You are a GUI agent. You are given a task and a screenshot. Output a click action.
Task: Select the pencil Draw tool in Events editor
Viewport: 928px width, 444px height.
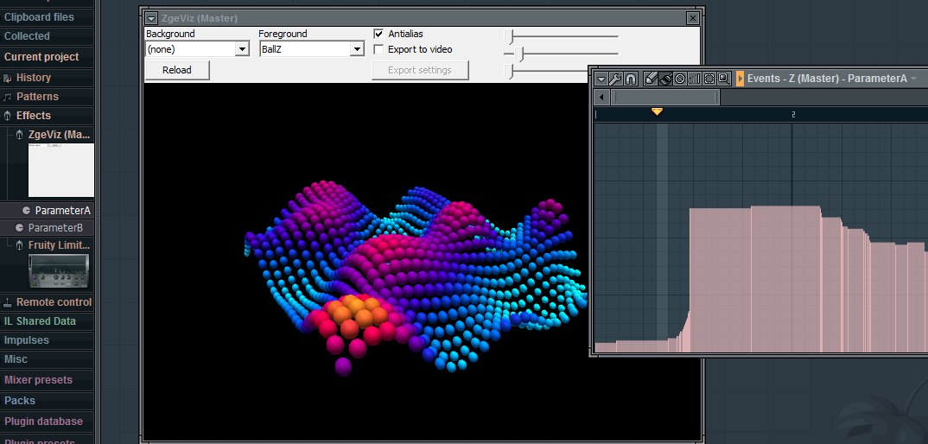point(651,79)
